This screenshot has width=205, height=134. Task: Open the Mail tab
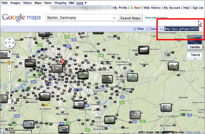[x=71, y=3]
